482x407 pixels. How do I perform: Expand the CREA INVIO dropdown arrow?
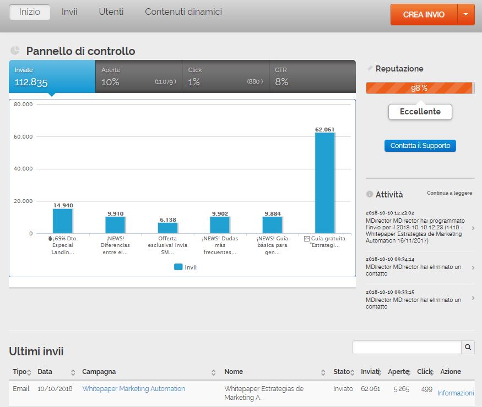466,14
